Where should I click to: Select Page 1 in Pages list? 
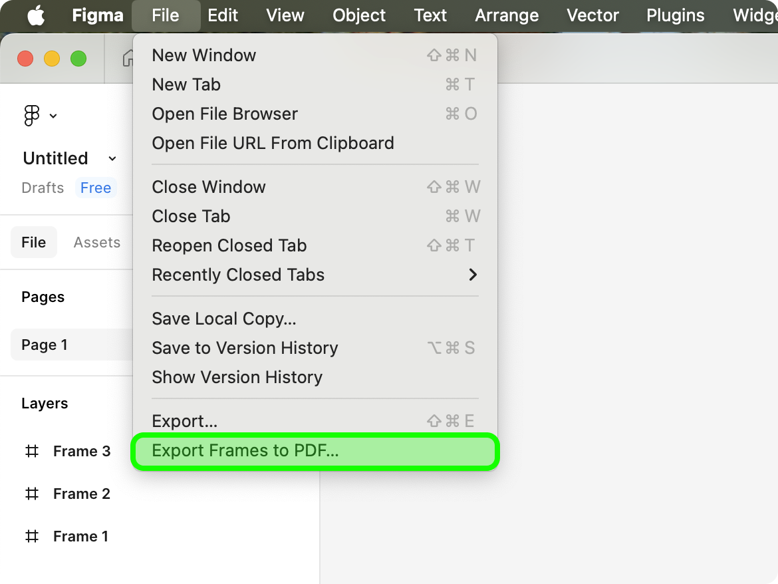(x=71, y=345)
